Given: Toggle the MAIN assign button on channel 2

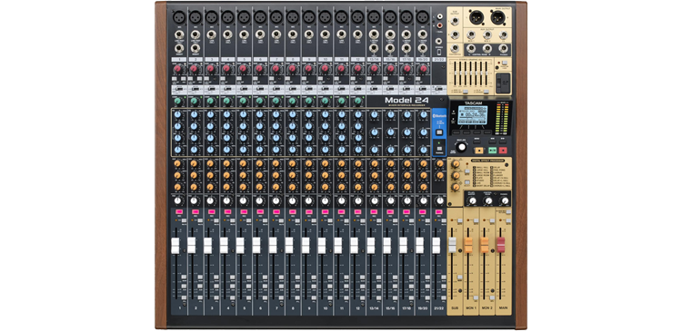Looking at the screenshot, I should pyautogui.click(x=201, y=277).
